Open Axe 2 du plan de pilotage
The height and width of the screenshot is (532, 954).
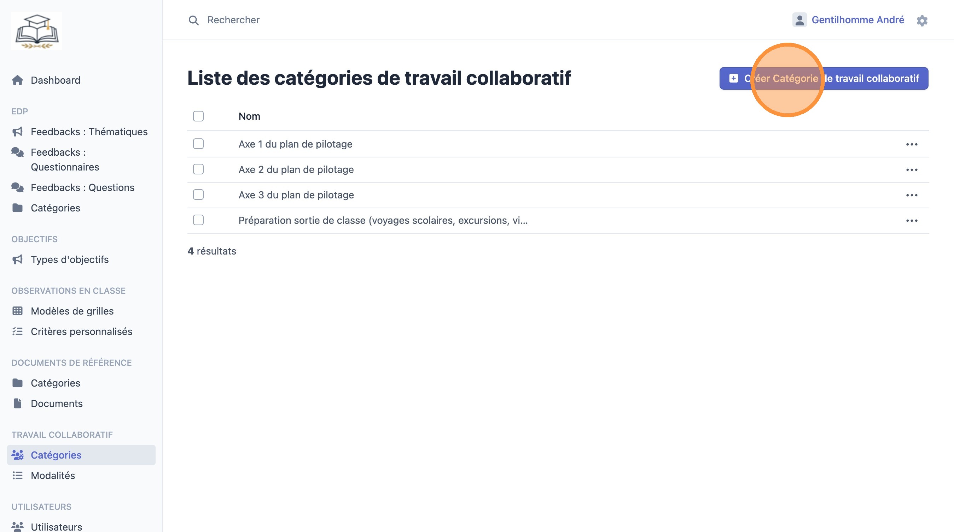(296, 170)
